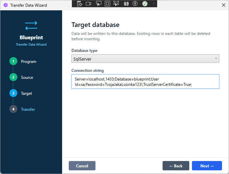Click the description text about existing rows

[x=141, y=36]
